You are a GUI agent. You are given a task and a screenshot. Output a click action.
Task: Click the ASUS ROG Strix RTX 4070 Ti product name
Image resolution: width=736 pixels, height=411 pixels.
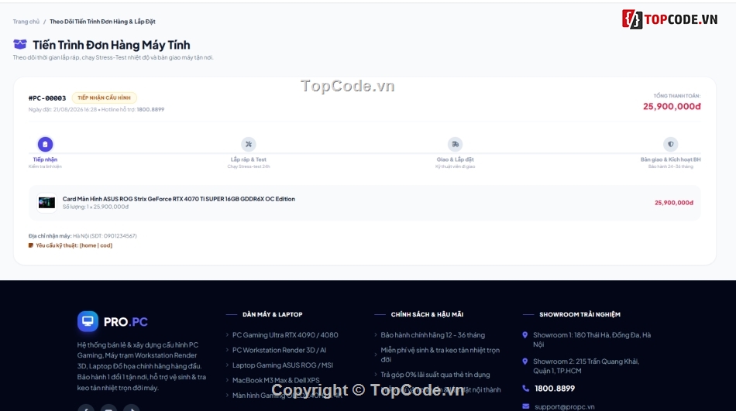pyautogui.click(x=179, y=199)
